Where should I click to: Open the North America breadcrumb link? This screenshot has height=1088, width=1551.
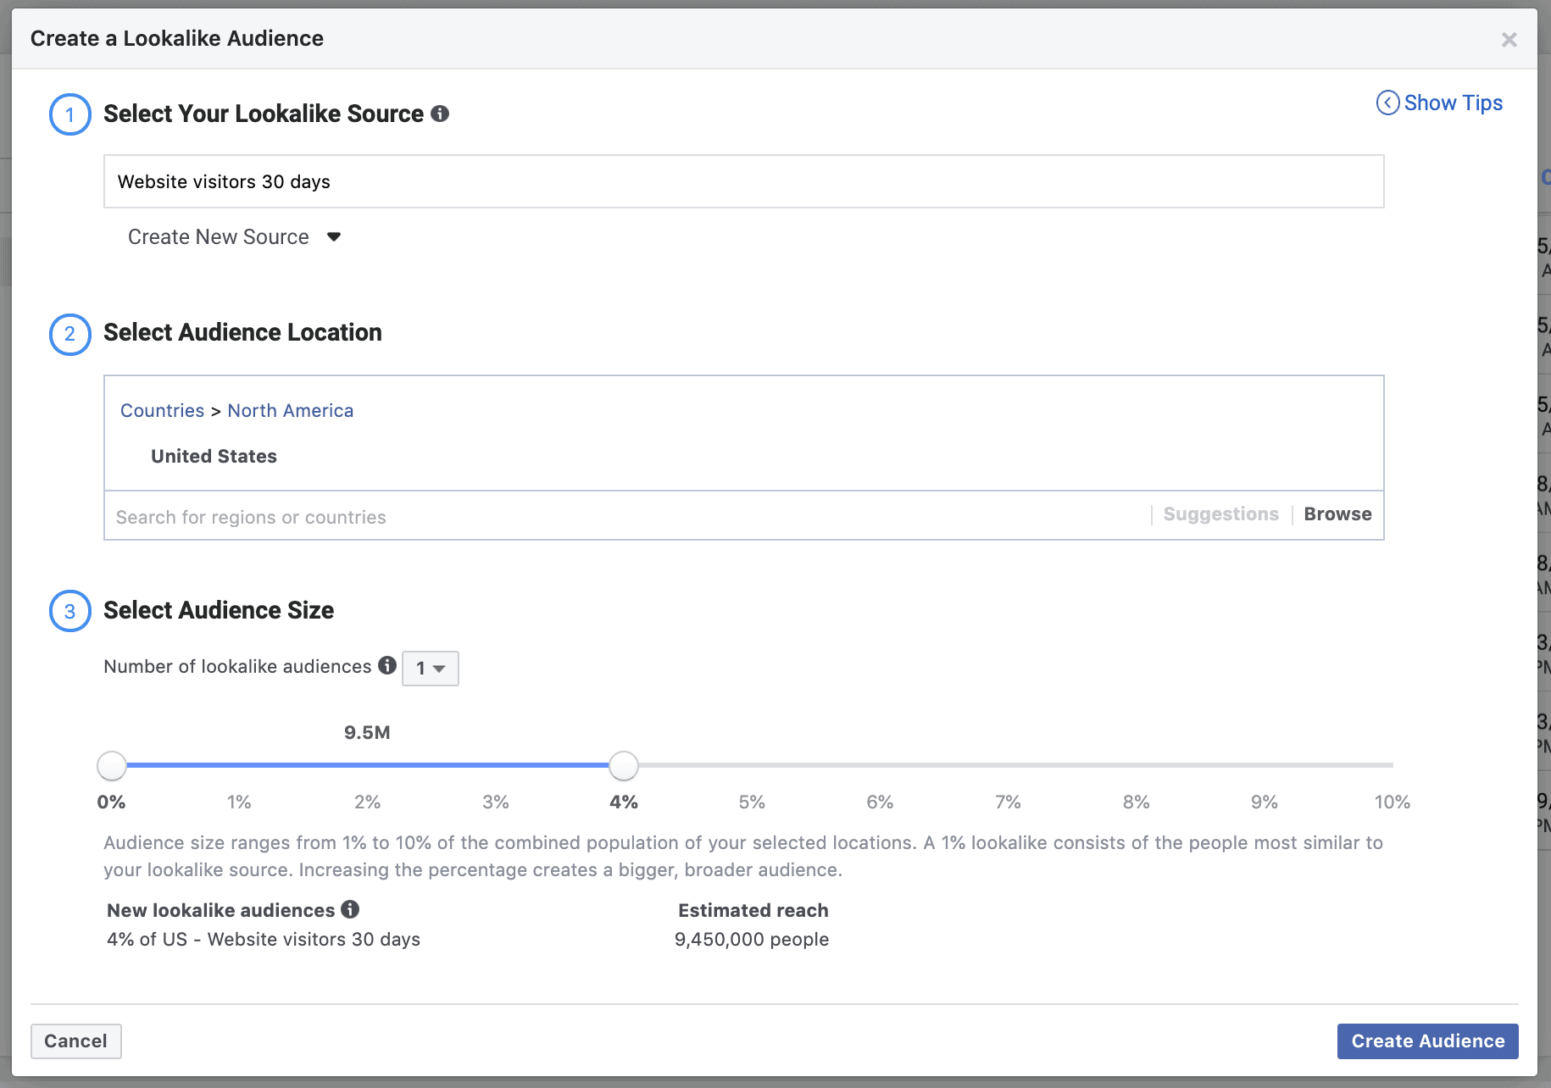(x=291, y=410)
